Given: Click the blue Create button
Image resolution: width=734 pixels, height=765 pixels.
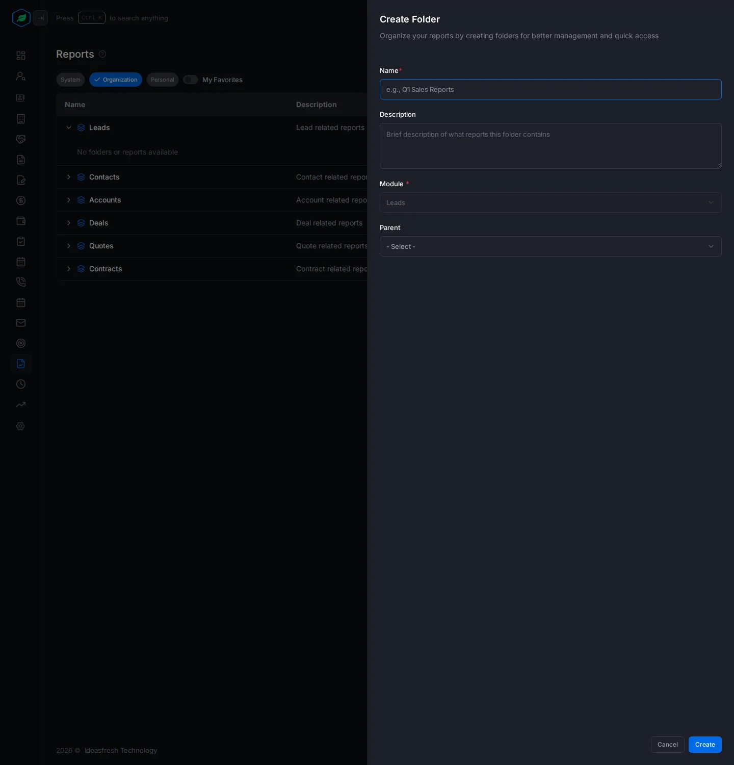Looking at the screenshot, I should click(x=705, y=745).
